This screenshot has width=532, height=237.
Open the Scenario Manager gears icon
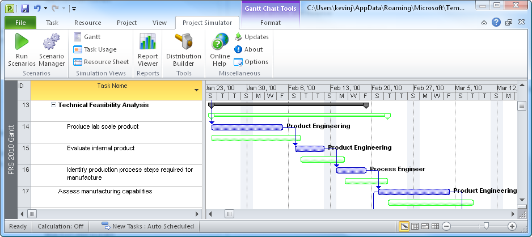52,42
